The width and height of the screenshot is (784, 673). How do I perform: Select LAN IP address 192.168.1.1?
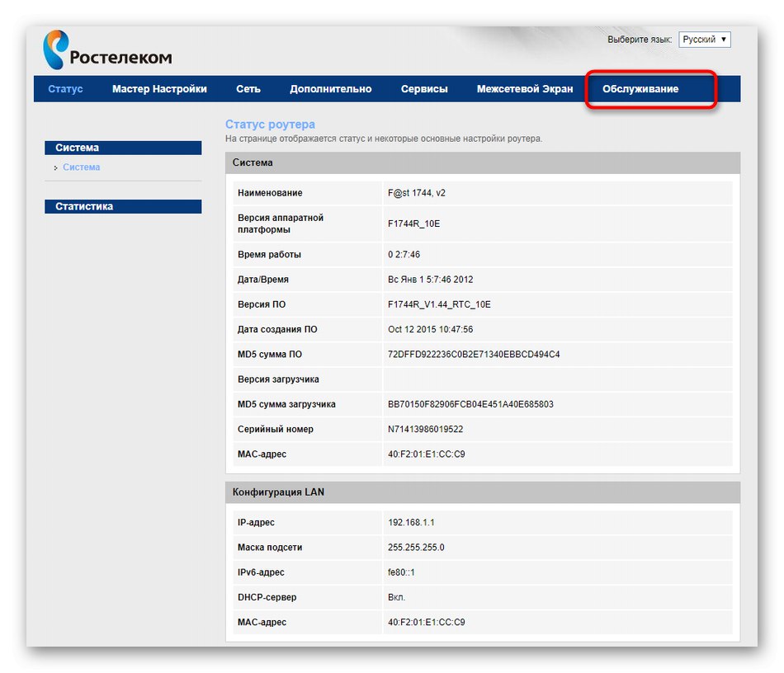point(411,523)
